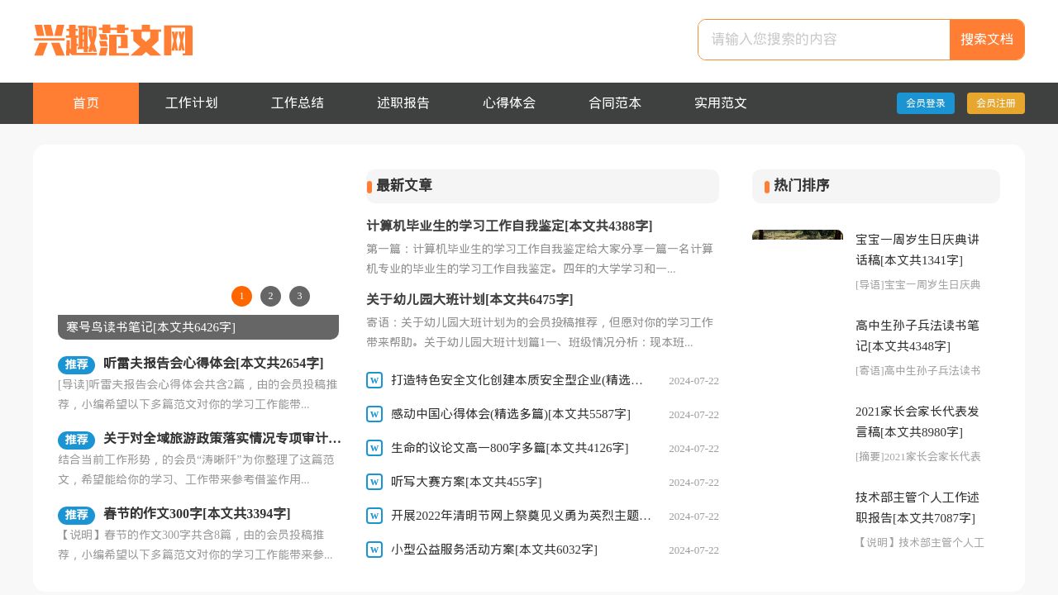Image resolution: width=1058 pixels, height=595 pixels.
Task: Open article 关于对全域旅游政策落实情况专项审计
Action: point(222,438)
